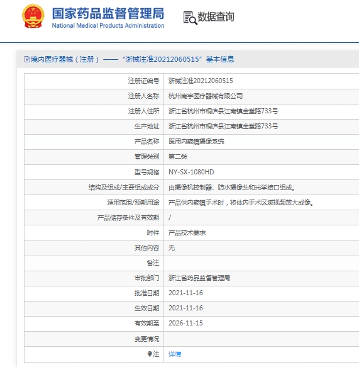The image size is (359, 367).
Task: Select approving department 浙江省药品监督管理局
Action: (199, 278)
